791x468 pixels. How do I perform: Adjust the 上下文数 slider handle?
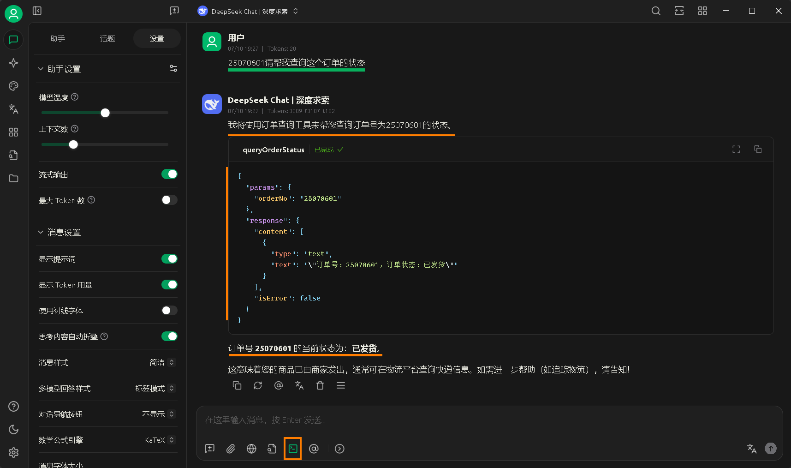[x=73, y=144]
